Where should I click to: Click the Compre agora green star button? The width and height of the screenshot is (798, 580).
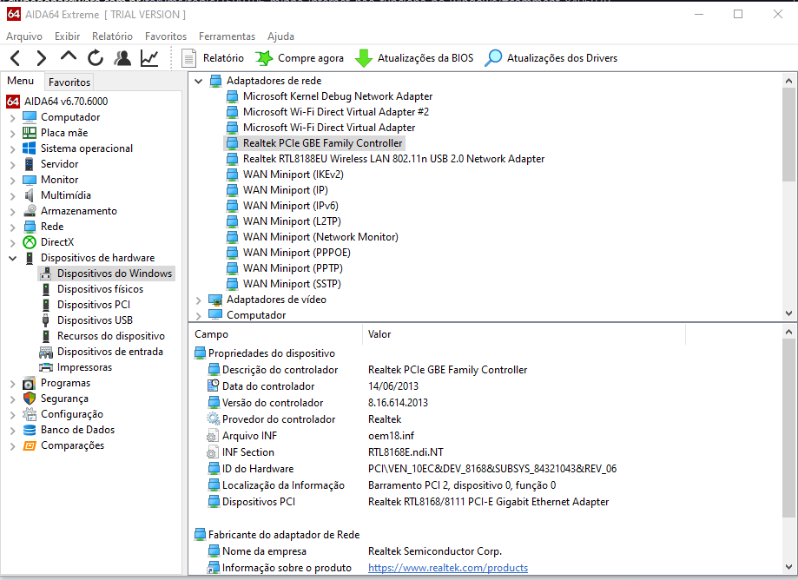click(300, 58)
